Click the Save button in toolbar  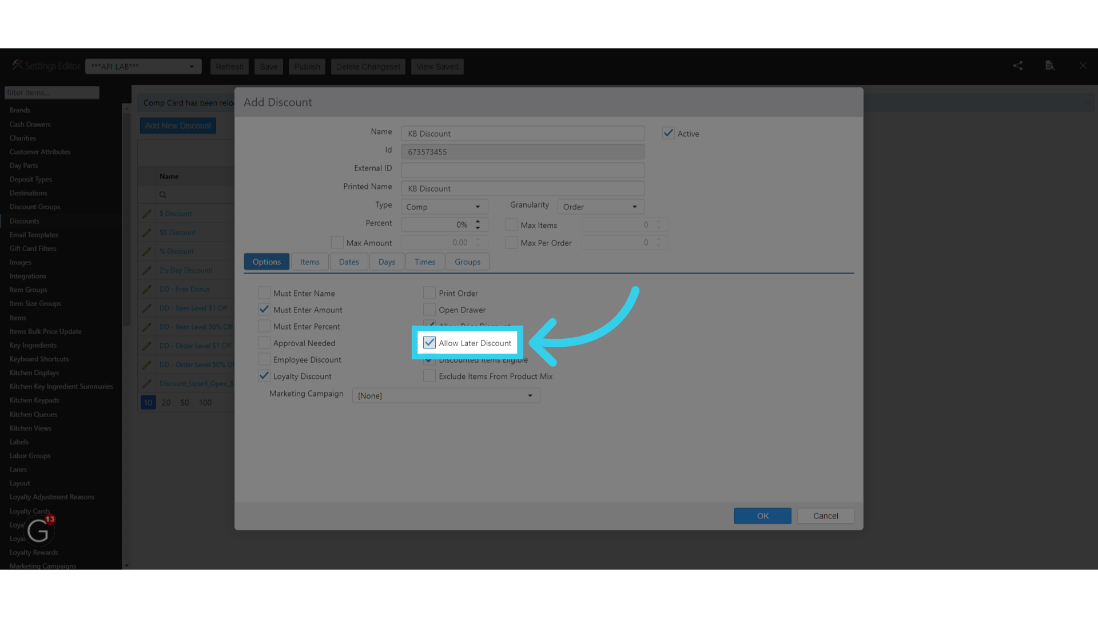pyautogui.click(x=269, y=66)
